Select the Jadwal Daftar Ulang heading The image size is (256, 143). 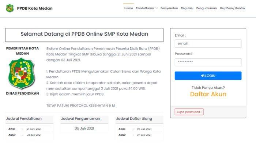point(134,119)
